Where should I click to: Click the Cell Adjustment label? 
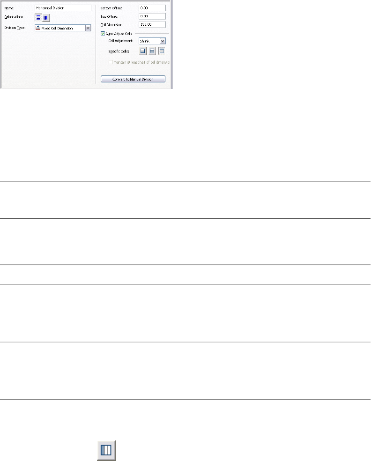(x=121, y=41)
